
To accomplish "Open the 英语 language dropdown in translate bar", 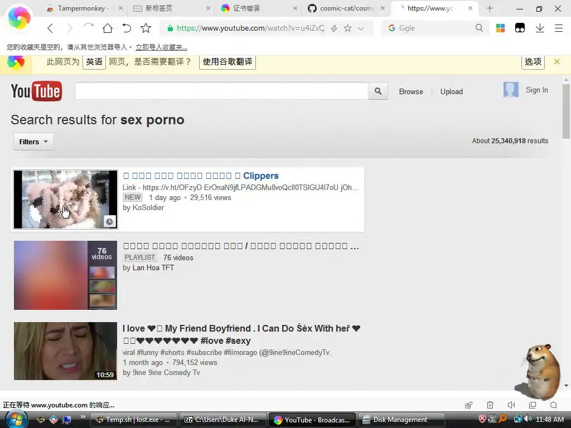I will click(x=94, y=62).
